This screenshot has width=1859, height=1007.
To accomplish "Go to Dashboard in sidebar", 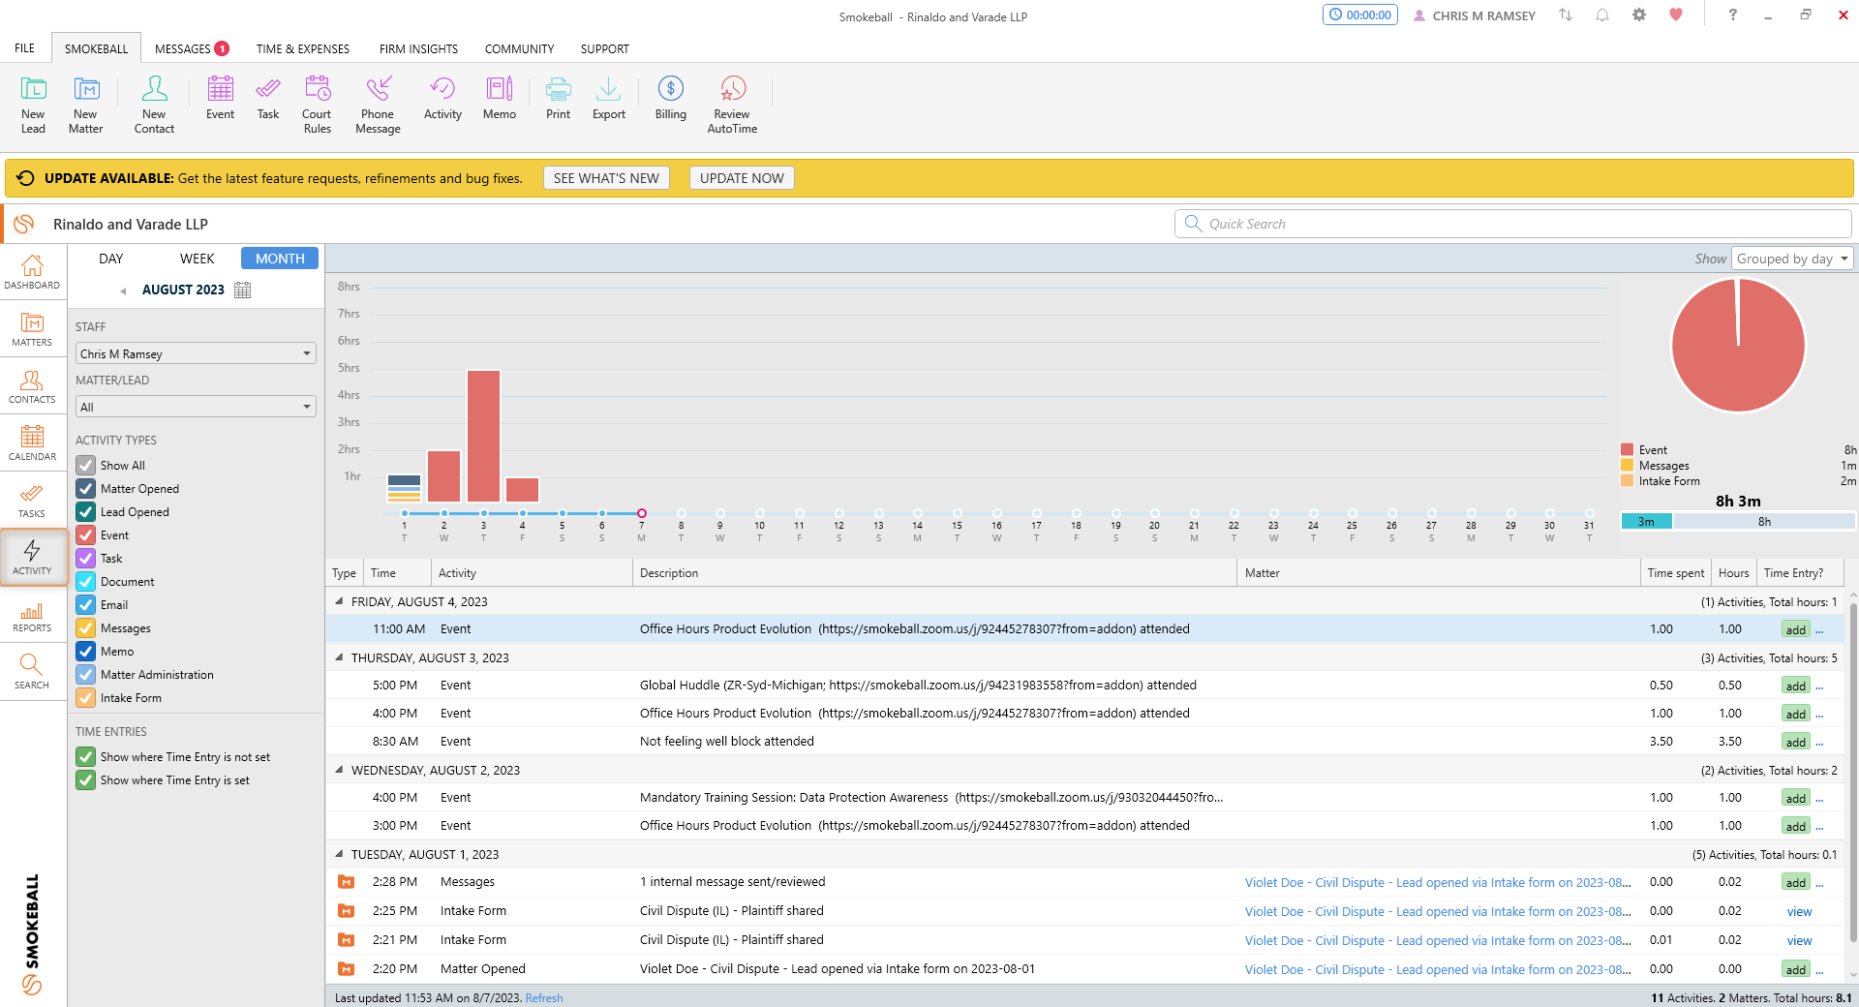I will click(32, 272).
